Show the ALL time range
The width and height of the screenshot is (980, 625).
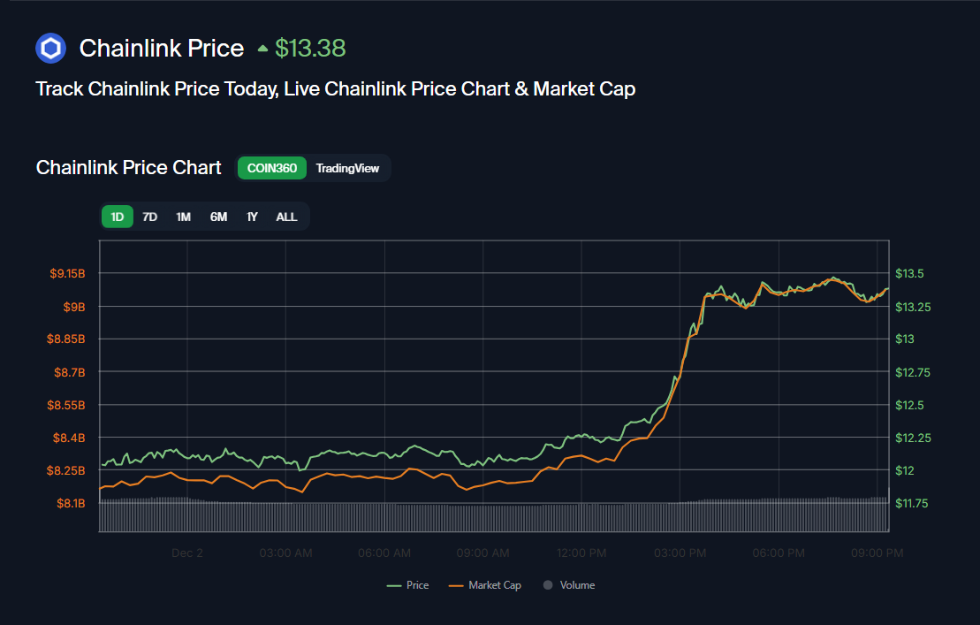(x=286, y=217)
